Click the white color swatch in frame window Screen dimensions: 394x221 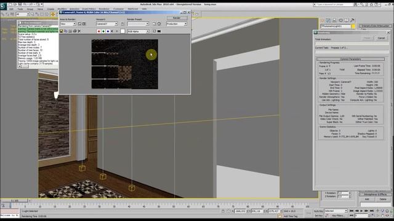[123, 31]
